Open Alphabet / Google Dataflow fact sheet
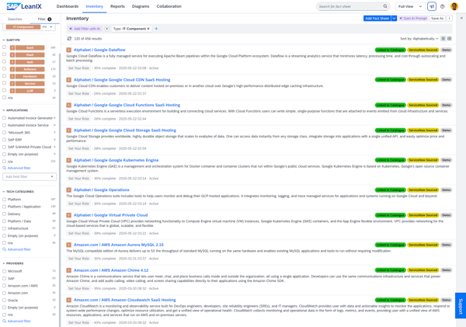Screen dimensions: 466x327 tap(99, 50)
